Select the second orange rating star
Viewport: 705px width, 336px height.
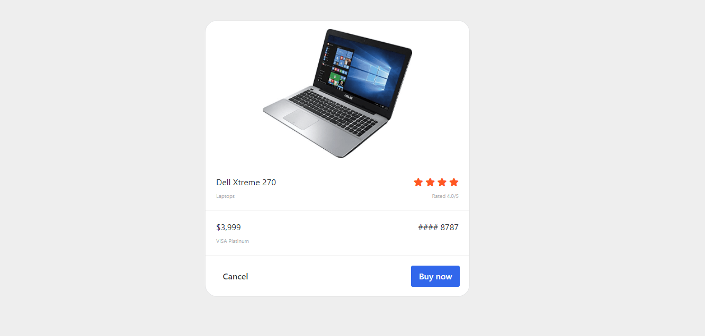pyautogui.click(x=430, y=182)
